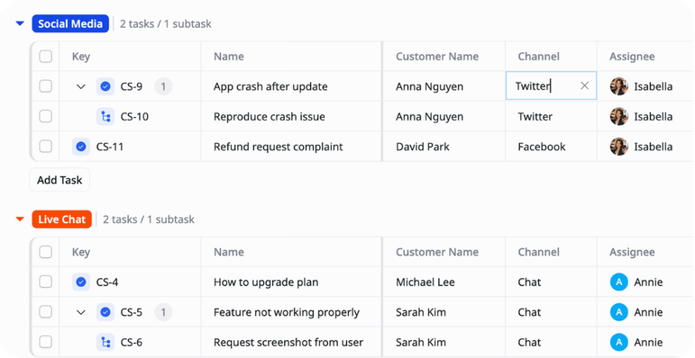
Task: Click subtask count badge on CS-9
Action: pos(163,86)
